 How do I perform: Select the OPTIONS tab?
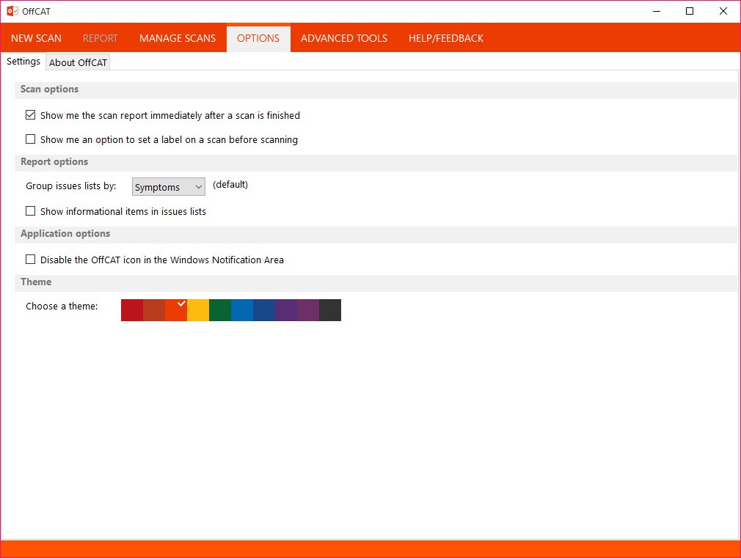[258, 38]
